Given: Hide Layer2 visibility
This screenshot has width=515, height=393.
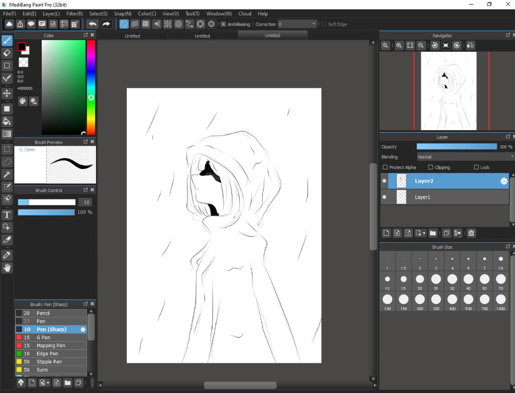Looking at the screenshot, I should click(x=384, y=181).
